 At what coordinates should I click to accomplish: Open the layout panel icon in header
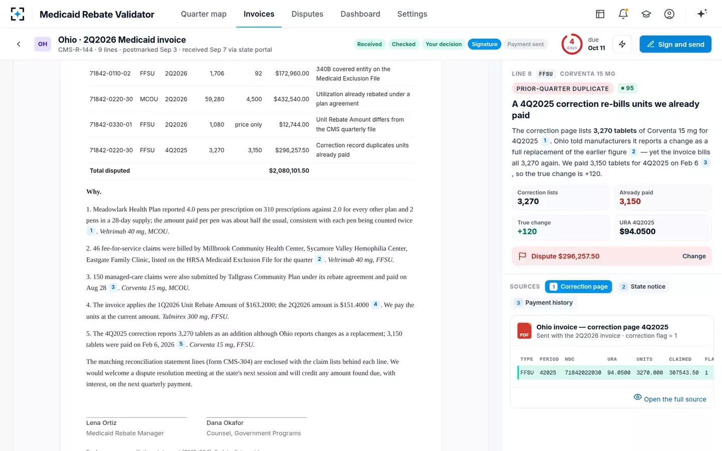click(600, 14)
